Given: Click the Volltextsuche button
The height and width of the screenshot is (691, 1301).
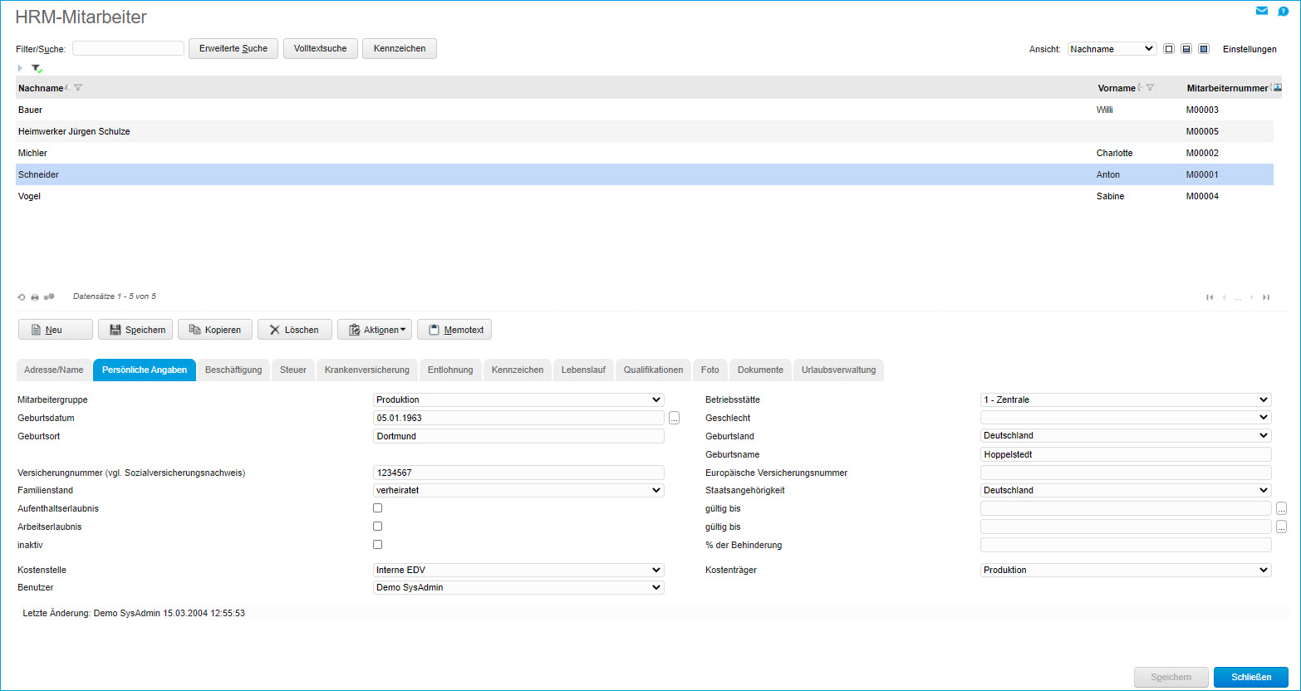Looking at the screenshot, I should click(x=321, y=48).
